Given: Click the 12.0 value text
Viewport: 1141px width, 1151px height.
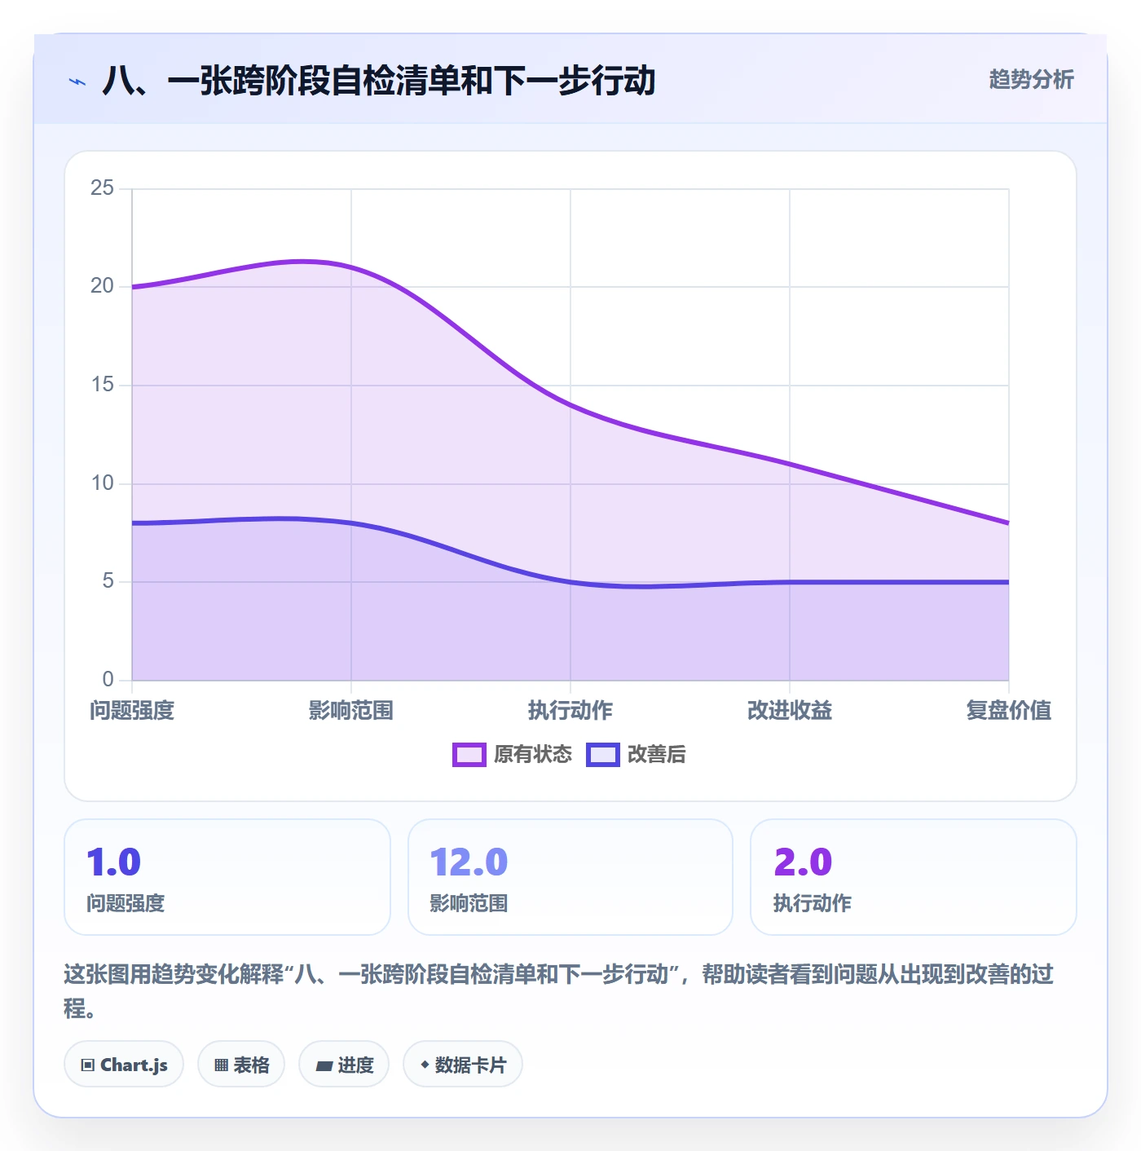Looking at the screenshot, I should (469, 862).
